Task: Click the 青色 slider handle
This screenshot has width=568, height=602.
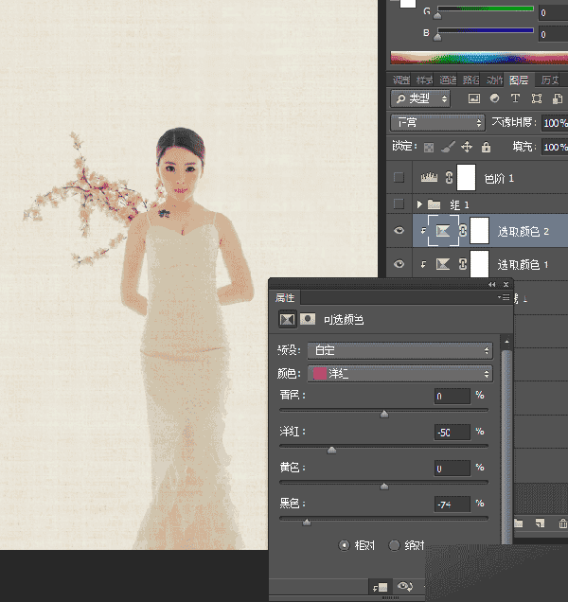Action: click(x=384, y=415)
